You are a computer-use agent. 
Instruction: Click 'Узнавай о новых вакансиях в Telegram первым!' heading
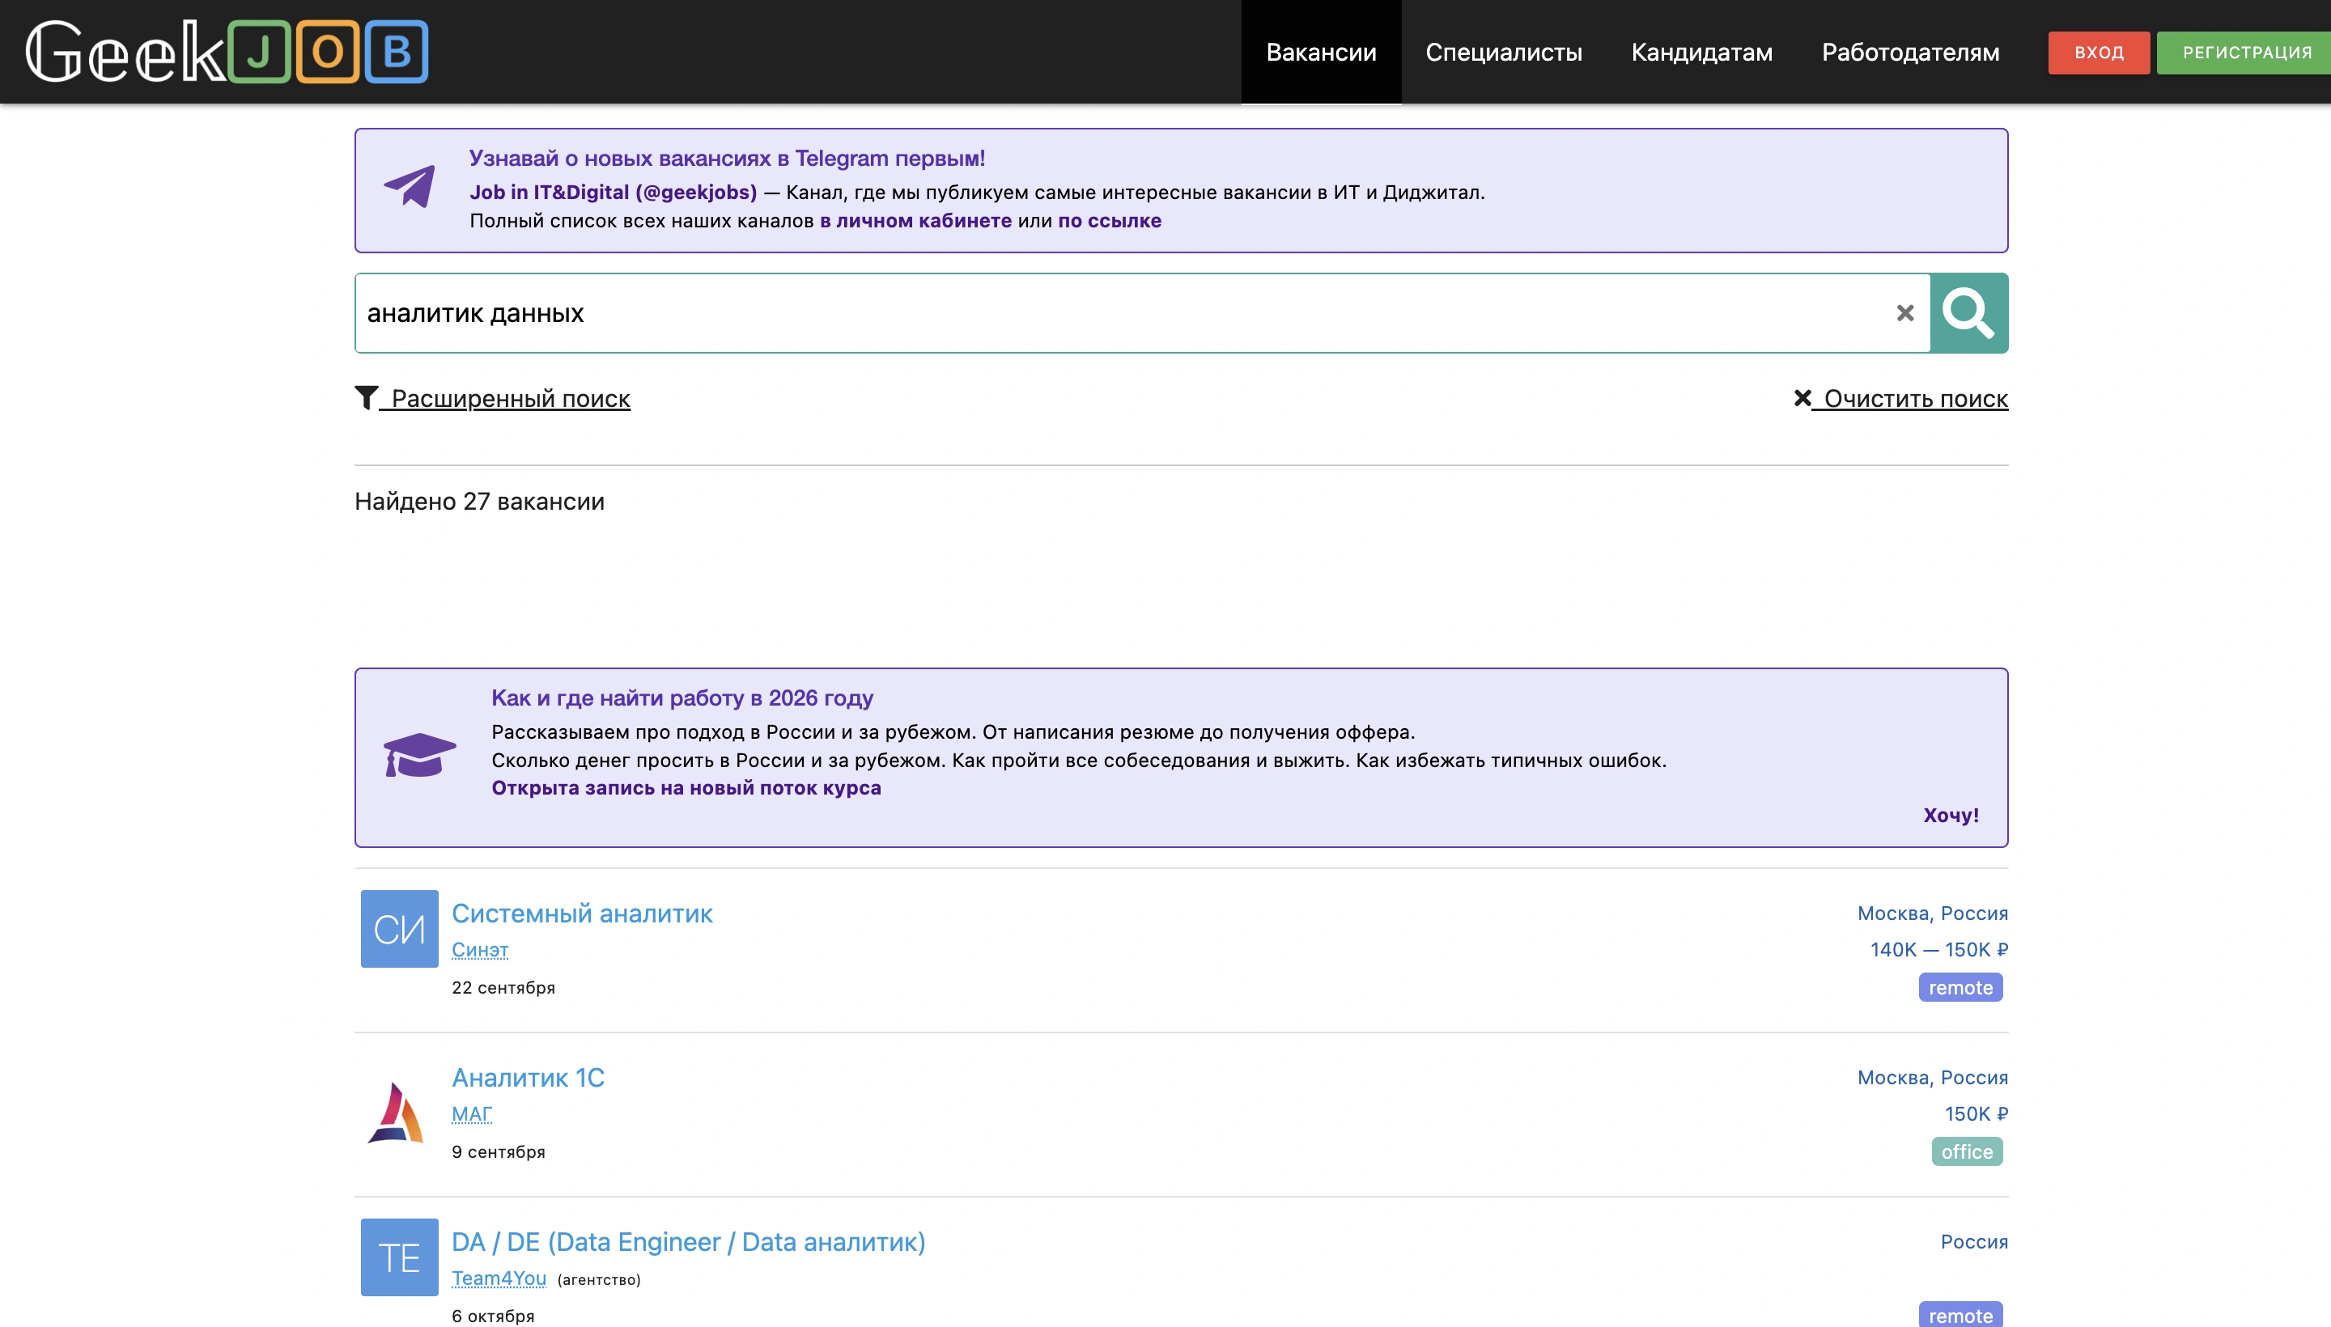click(727, 159)
